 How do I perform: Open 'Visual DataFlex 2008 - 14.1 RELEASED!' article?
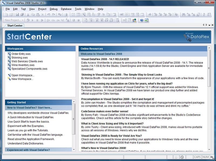coord(105,59)
